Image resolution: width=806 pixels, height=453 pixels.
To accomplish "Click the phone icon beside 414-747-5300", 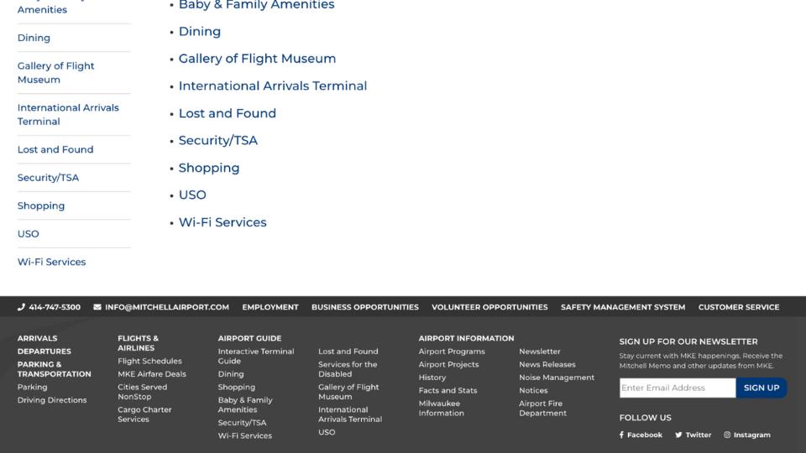I will (21, 307).
